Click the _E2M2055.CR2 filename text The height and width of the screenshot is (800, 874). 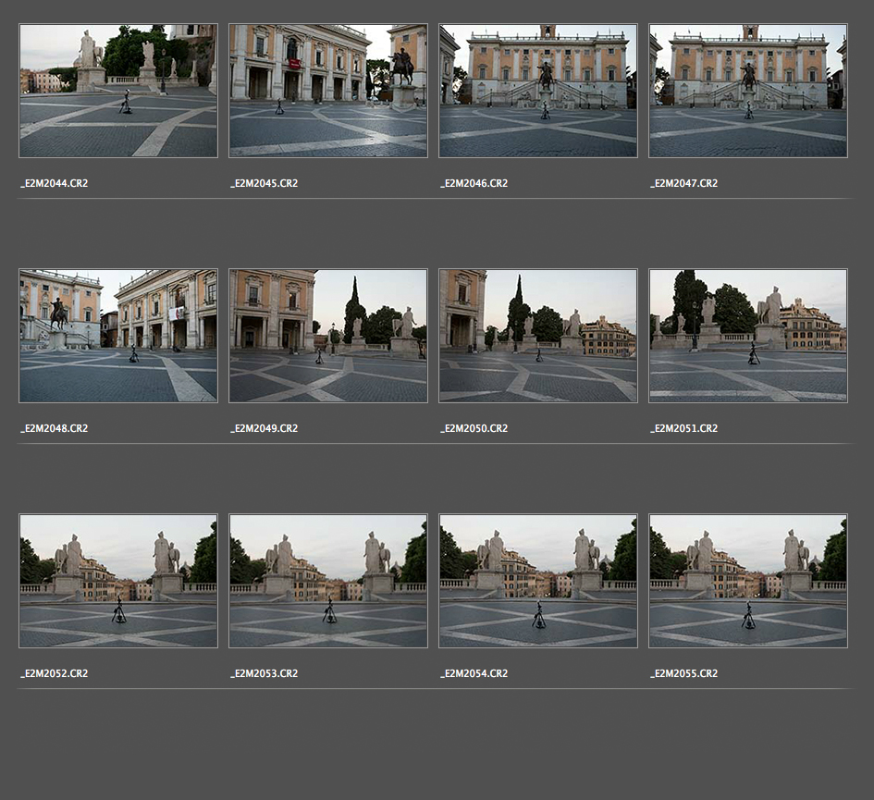tap(683, 674)
